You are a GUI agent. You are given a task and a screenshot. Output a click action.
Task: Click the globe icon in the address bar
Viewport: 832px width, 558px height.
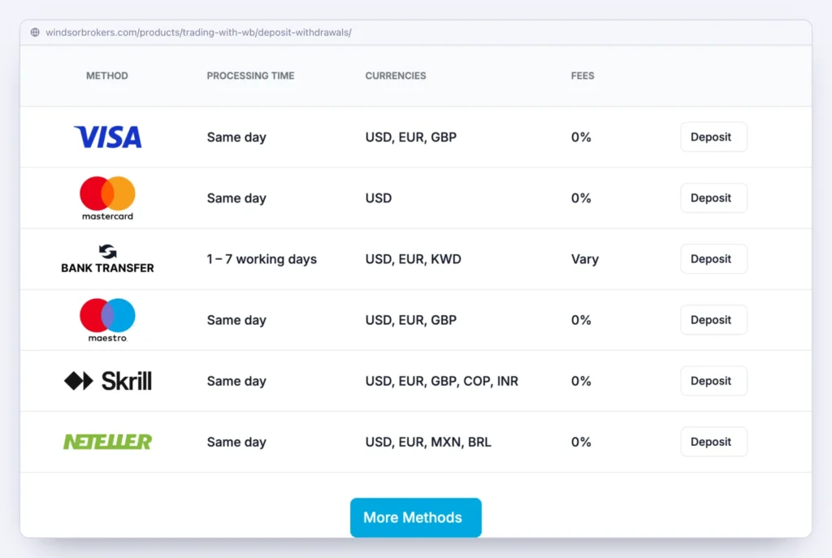(35, 32)
